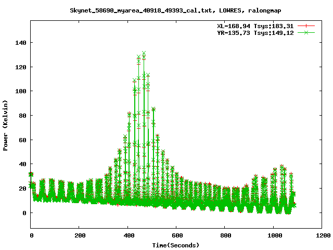
Task: Click the green YR legend line sample
Action: click(x=306, y=32)
